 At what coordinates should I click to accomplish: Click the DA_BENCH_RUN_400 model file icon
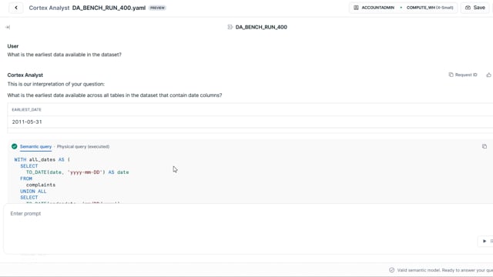[x=230, y=27]
